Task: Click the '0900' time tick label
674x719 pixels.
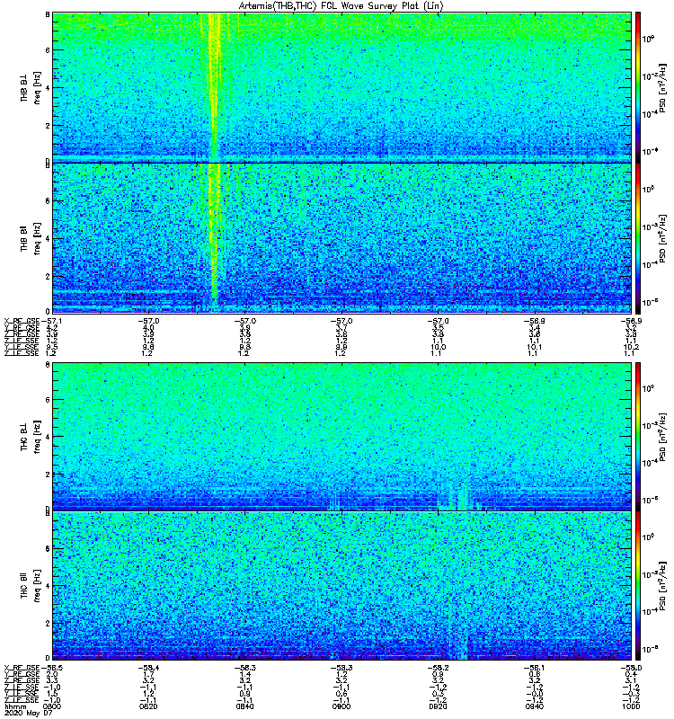Action: [341, 706]
